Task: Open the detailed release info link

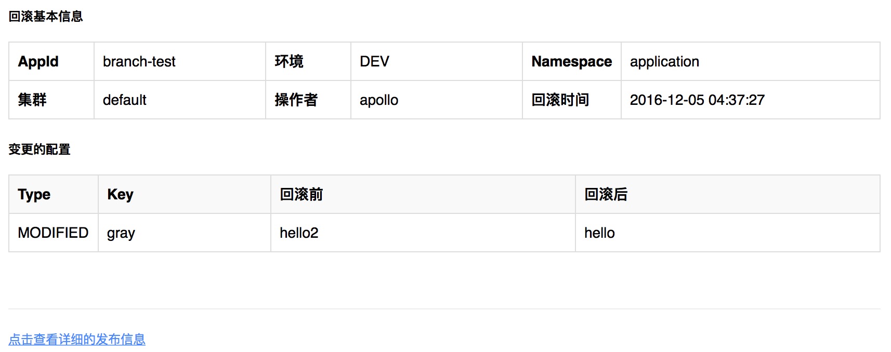Action: click(77, 340)
